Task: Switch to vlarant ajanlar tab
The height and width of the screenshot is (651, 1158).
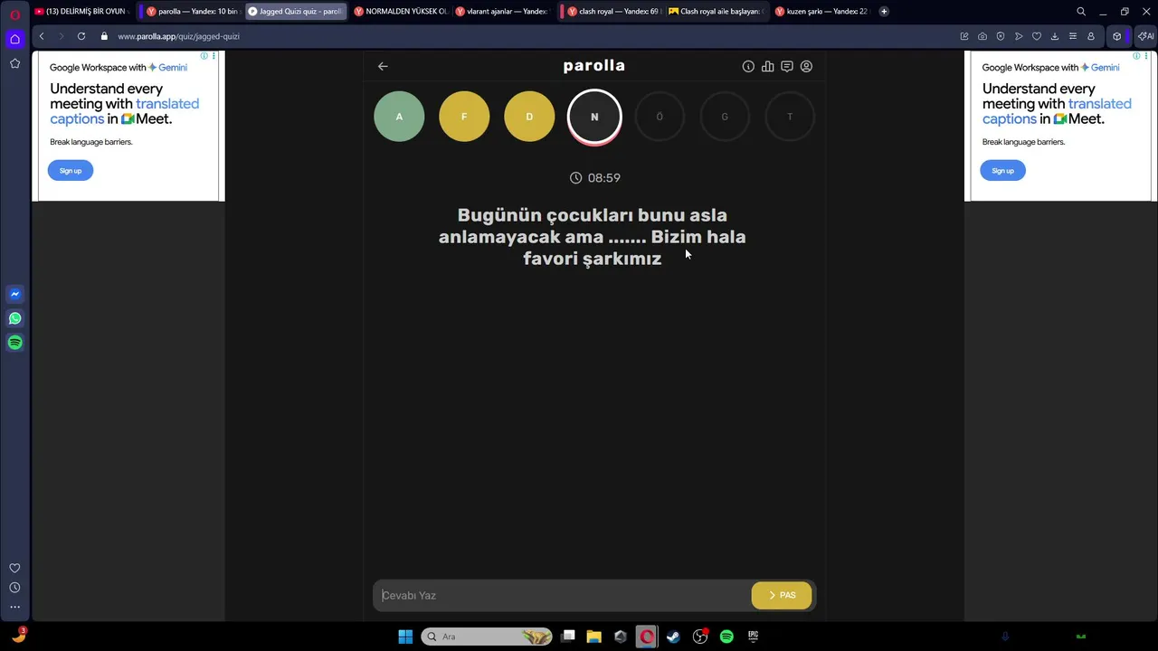Action: [x=502, y=12]
